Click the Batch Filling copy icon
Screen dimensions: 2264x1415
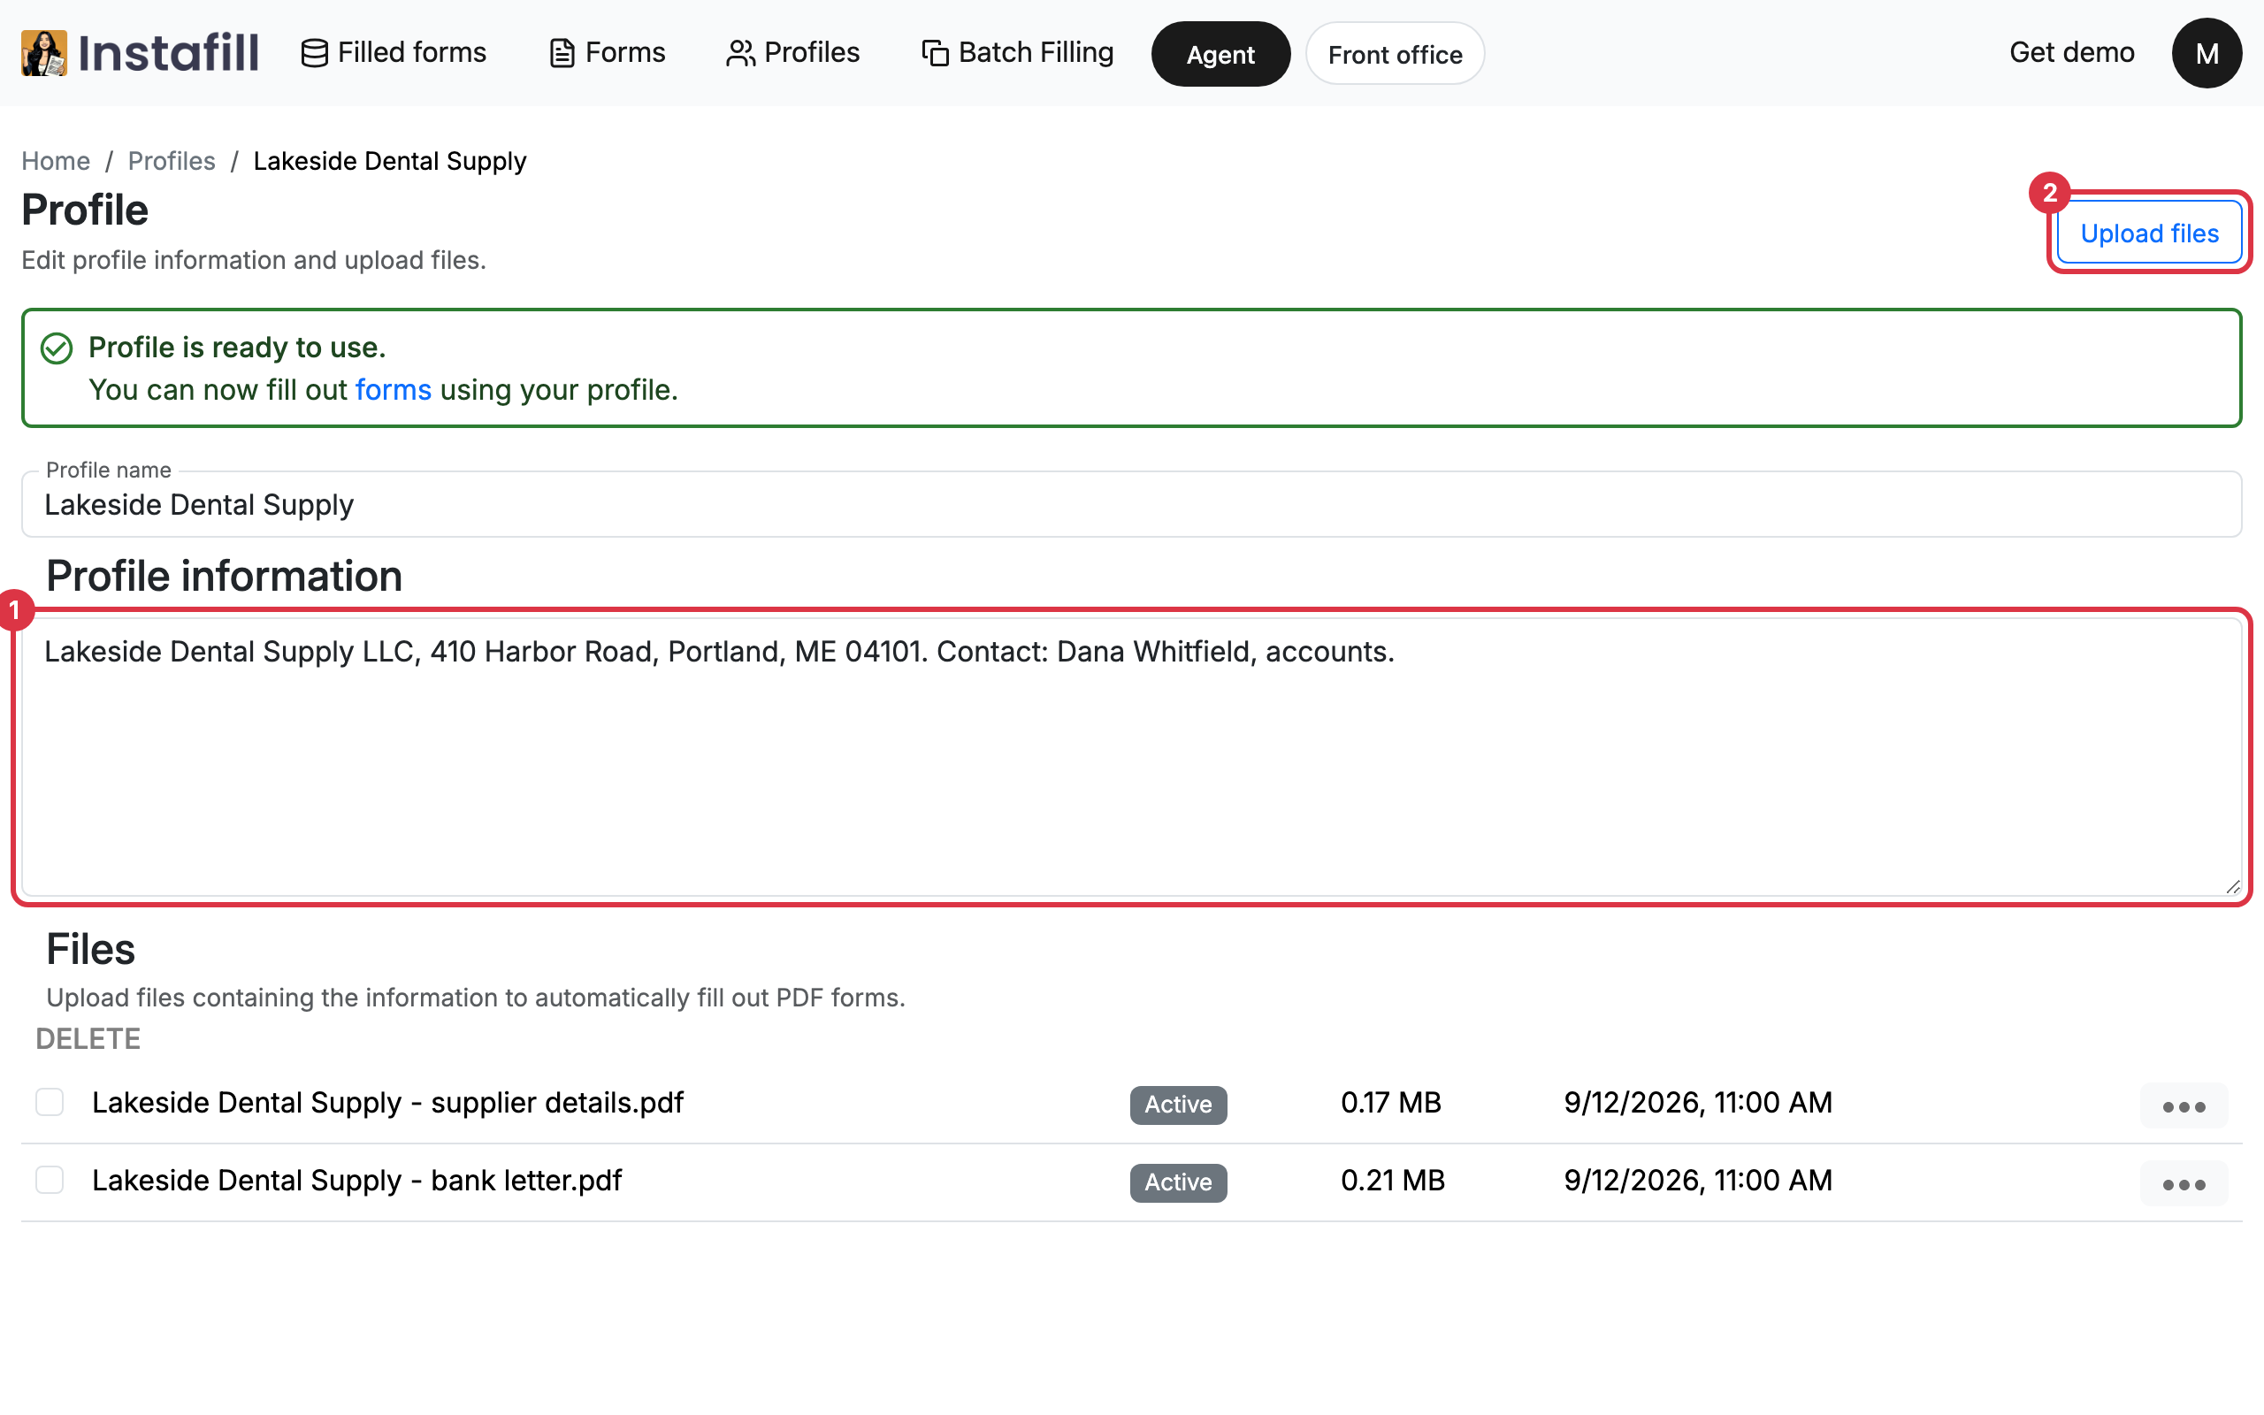(935, 53)
